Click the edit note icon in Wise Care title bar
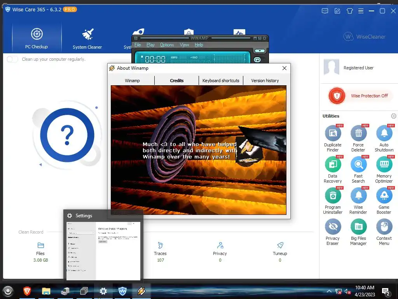Screen dimensions: 398x299 337,11
